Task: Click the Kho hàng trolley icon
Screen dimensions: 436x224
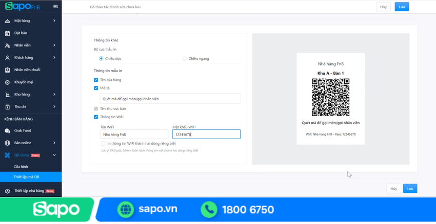Action: tap(8, 95)
